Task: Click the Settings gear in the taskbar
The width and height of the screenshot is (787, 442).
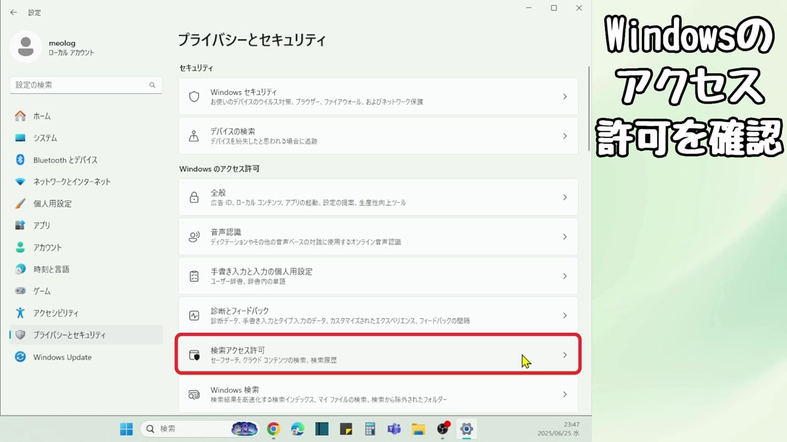Action: pos(467,428)
